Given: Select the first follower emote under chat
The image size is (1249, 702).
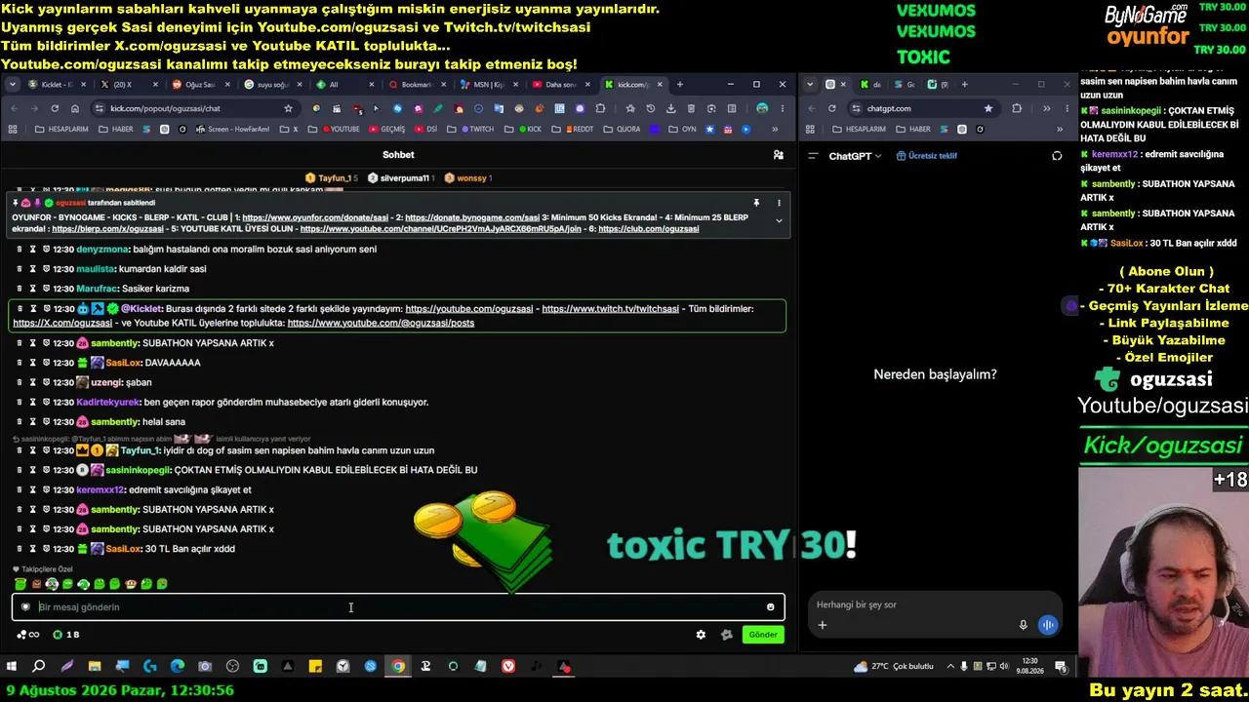Looking at the screenshot, I should (x=20, y=584).
